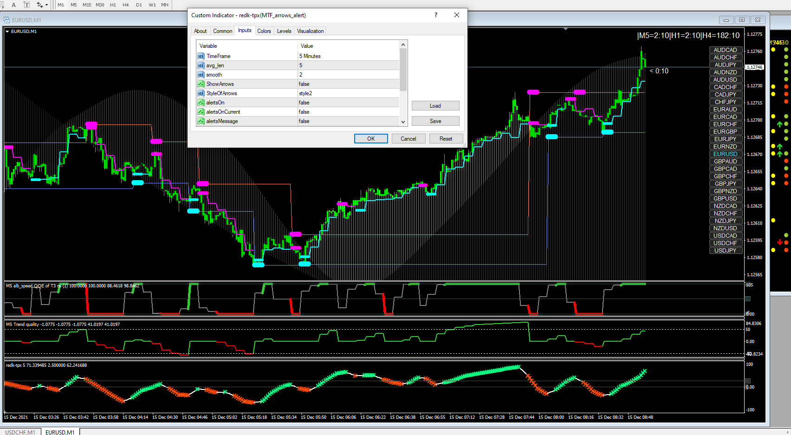Open the Arrows objects tool
The width and height of the screenshot is (791, 435).
pyautogui.click(x=40, y=5)
